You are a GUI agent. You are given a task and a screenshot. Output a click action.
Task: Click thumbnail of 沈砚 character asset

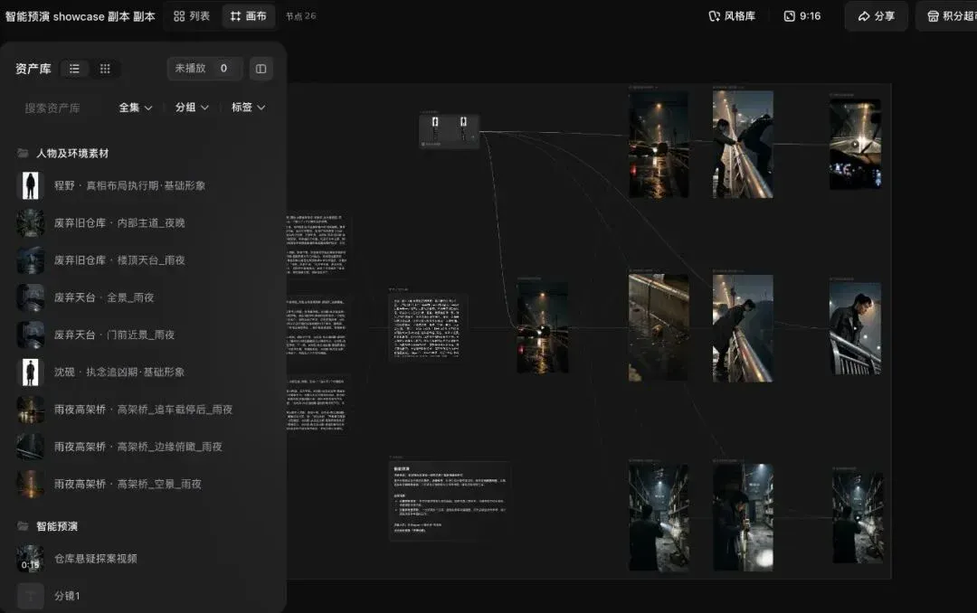(30, 372)
